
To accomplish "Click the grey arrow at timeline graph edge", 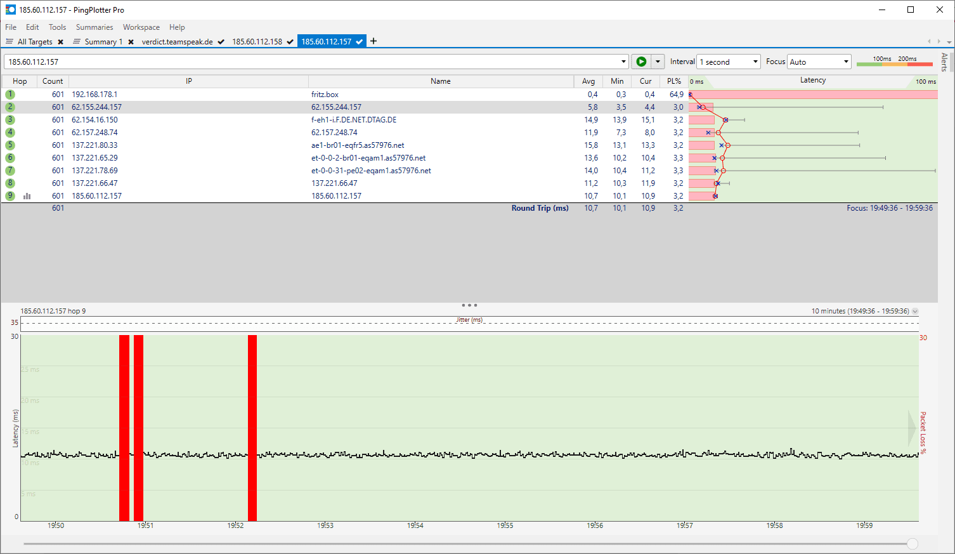I will pyautogui.click(x=912, y=428).
